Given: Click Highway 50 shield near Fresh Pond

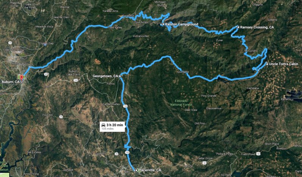Looking at the screenshot, I should point(258,154).
